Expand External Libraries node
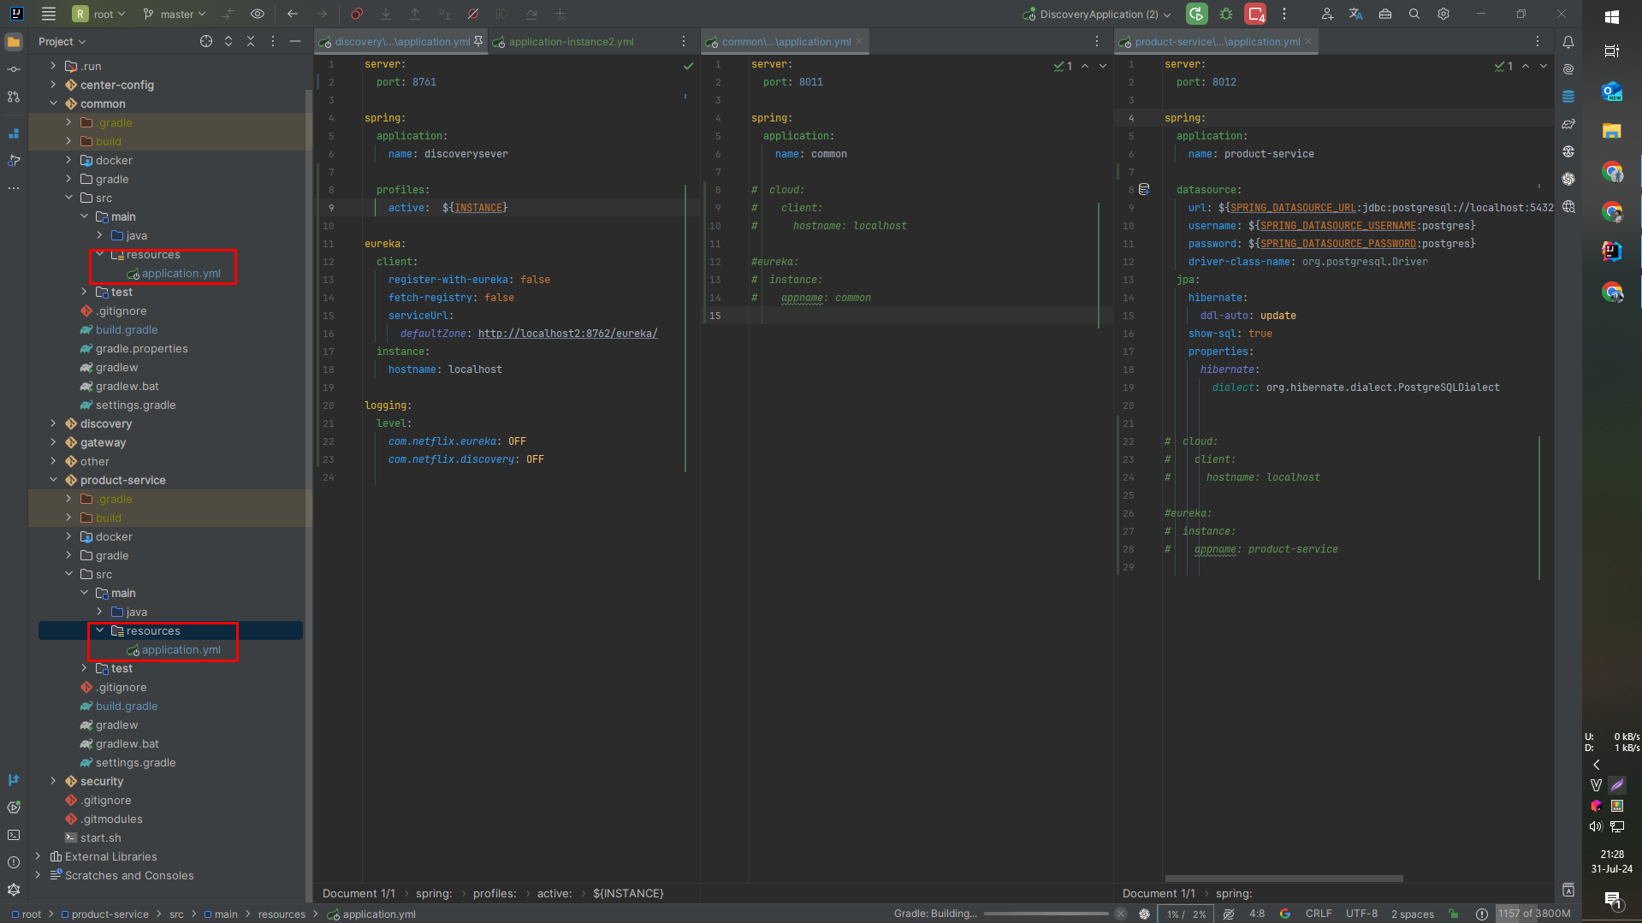The height and width of the screenshot is (923, 1642). coord(38,856)
